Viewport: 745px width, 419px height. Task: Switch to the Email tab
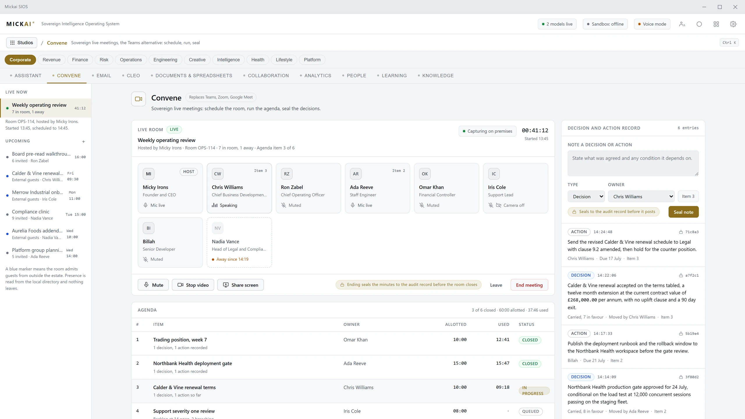102,76
